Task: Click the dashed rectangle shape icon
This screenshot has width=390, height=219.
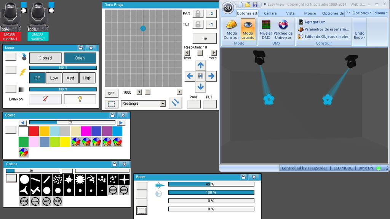Action: pos(111,104)
